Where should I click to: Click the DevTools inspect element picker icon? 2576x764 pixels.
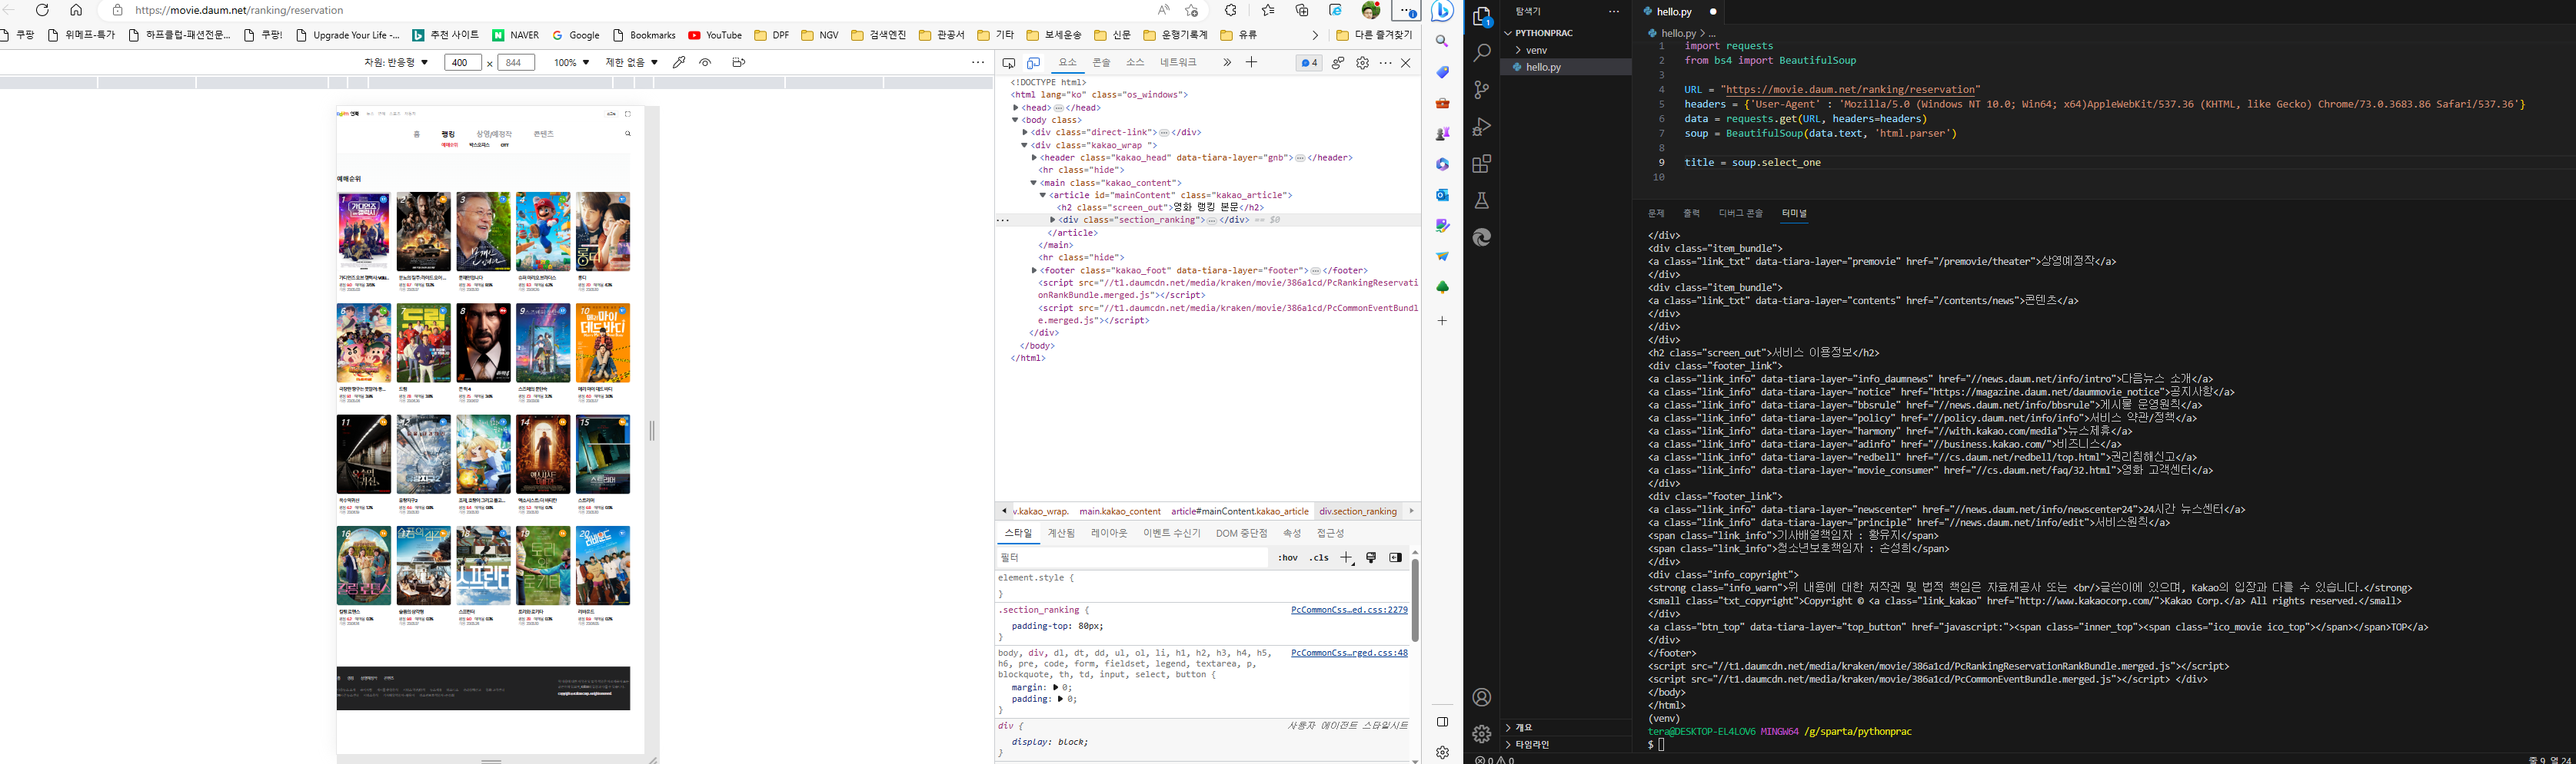(x=1009, y=63)
